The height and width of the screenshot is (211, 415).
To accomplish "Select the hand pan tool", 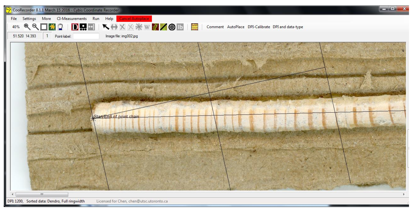I will [x=60, y=27].
